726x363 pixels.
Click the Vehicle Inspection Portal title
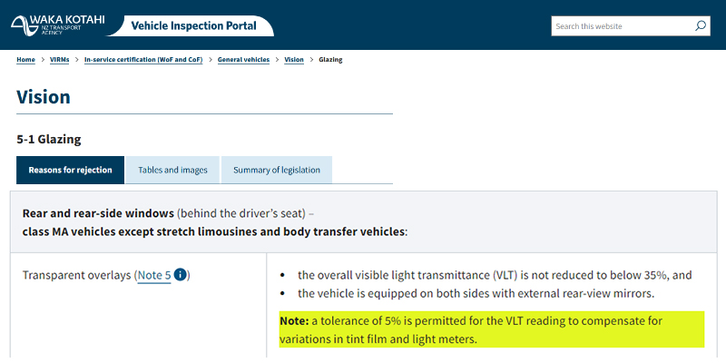pyautogui.click(x=193, y=25)
